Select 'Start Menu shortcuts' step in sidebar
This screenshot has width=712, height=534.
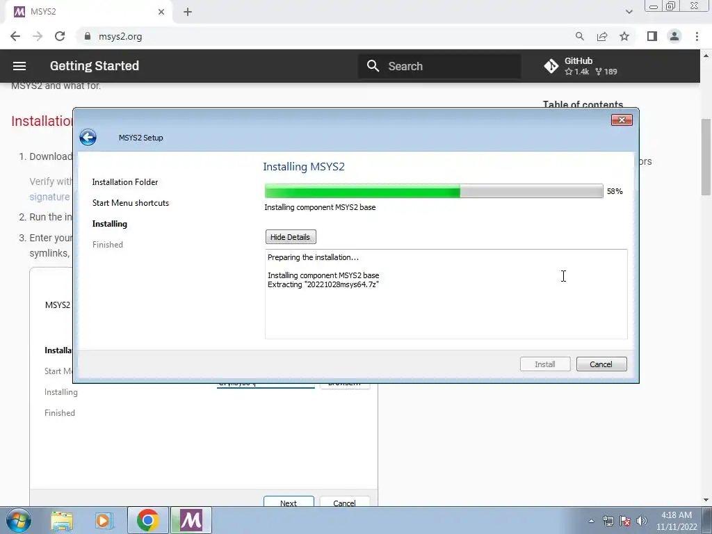(x=130, y=203)
